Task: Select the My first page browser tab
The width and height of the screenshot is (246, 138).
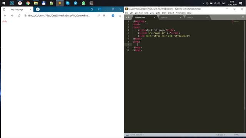Action: (x=17, y=10)
